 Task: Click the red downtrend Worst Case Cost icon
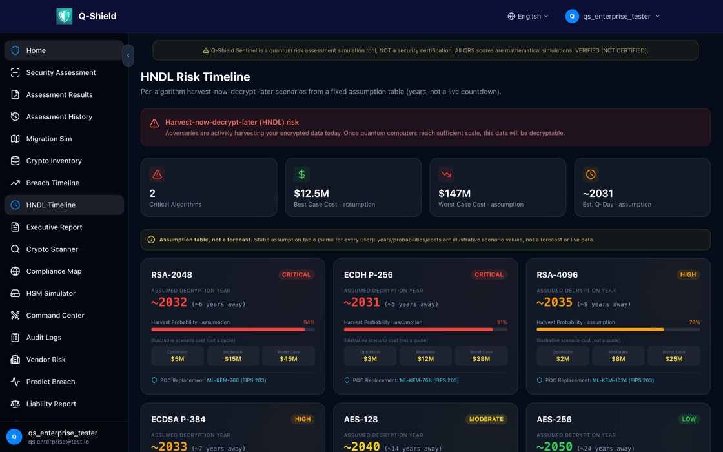pos(446,174)
